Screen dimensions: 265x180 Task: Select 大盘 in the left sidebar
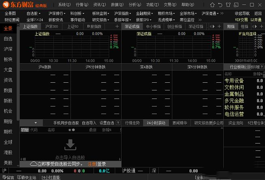[8, 70]
